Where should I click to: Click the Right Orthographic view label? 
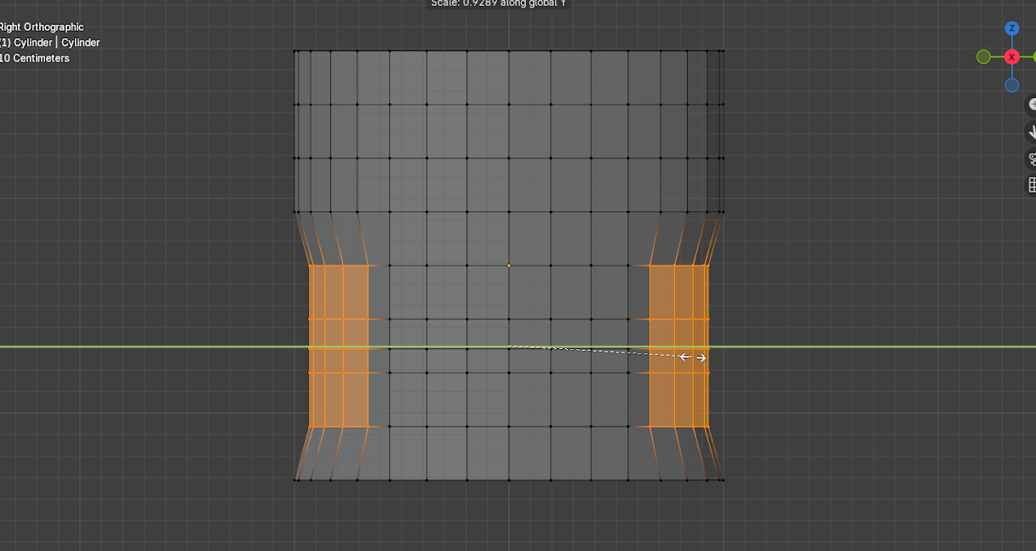coord(42,27)
